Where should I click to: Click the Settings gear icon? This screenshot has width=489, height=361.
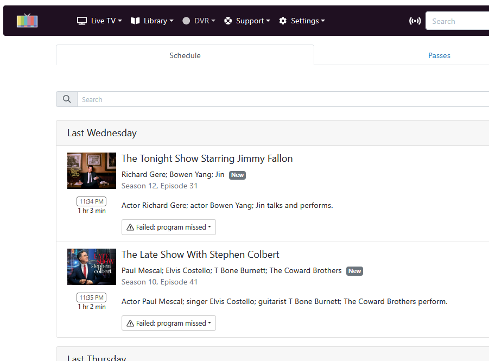(283, 21)
